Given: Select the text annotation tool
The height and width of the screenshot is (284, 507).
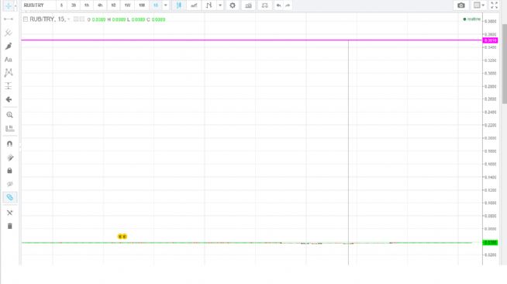Looking at the screenshot, I should pos(9,60).
